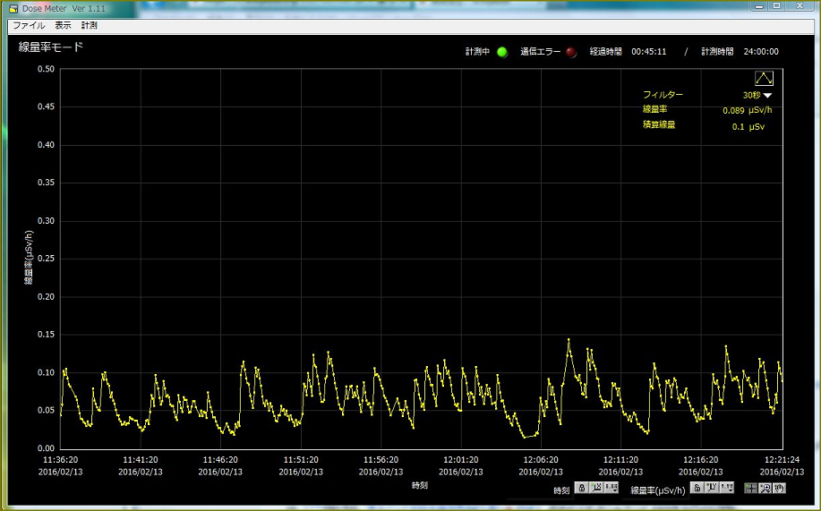Select the crosshair cursor tool

[x=750, y=488]
